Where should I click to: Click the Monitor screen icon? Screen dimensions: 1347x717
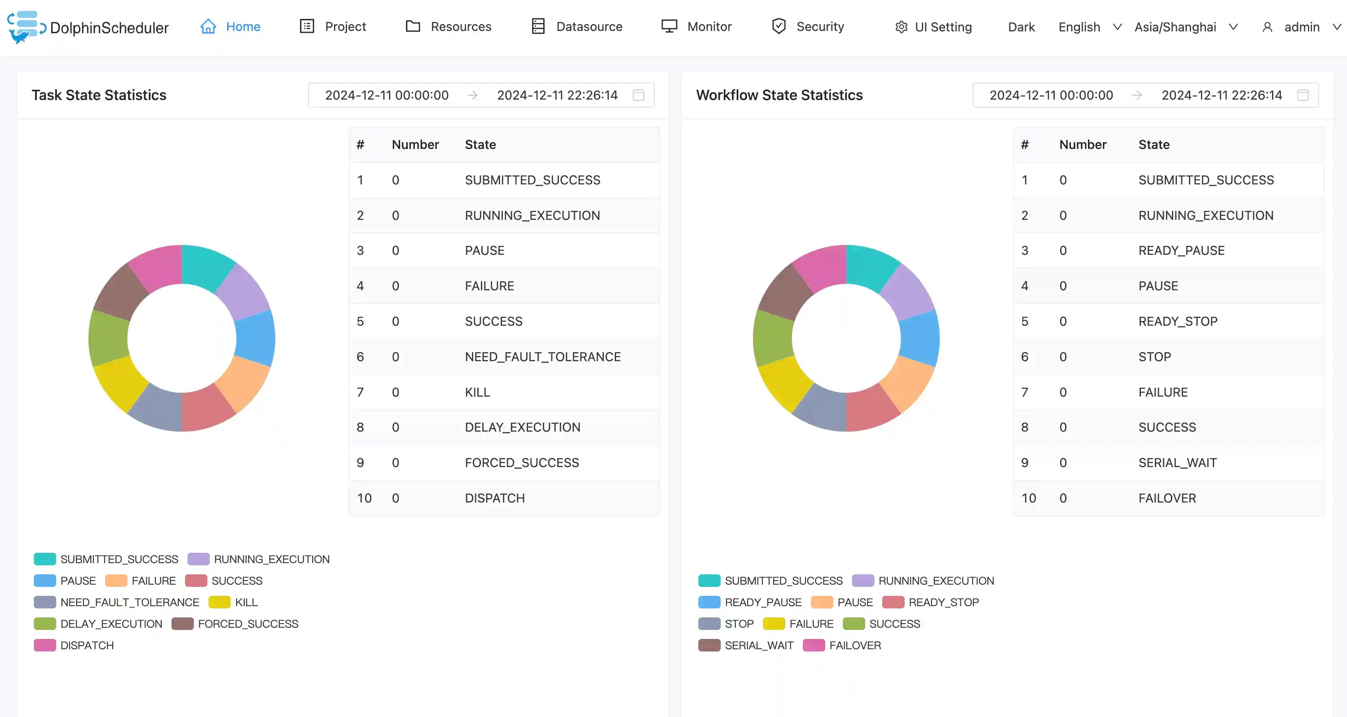[669, 26]
